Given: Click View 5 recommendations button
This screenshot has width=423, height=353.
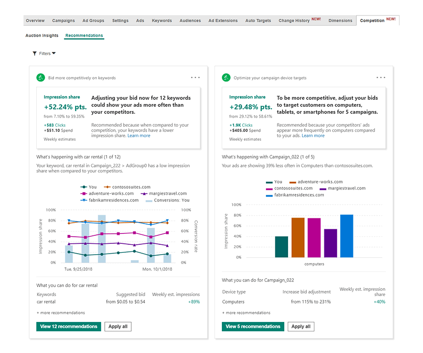Looking at the screenshot, I should 252,326.
